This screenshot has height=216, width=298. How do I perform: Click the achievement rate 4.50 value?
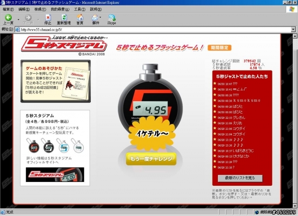pyautogui.click(x=253, y=68)
